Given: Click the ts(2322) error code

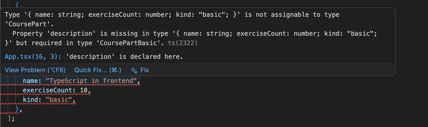Looking at the screenshot, I should (x=182, y=43).
